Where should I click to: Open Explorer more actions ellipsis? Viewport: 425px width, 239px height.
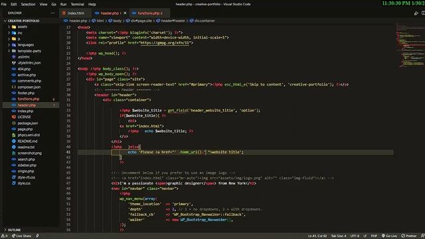click(52, 13)
